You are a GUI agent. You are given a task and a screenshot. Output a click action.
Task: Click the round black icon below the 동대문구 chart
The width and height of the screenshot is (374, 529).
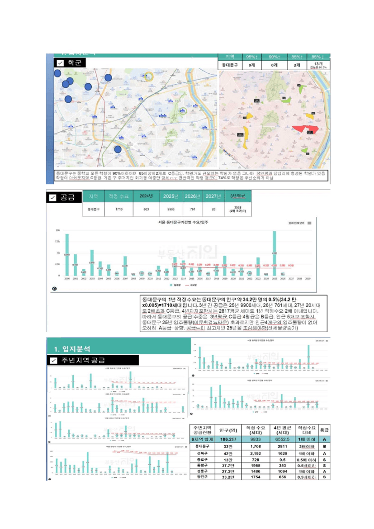click(x=54, y=288)
